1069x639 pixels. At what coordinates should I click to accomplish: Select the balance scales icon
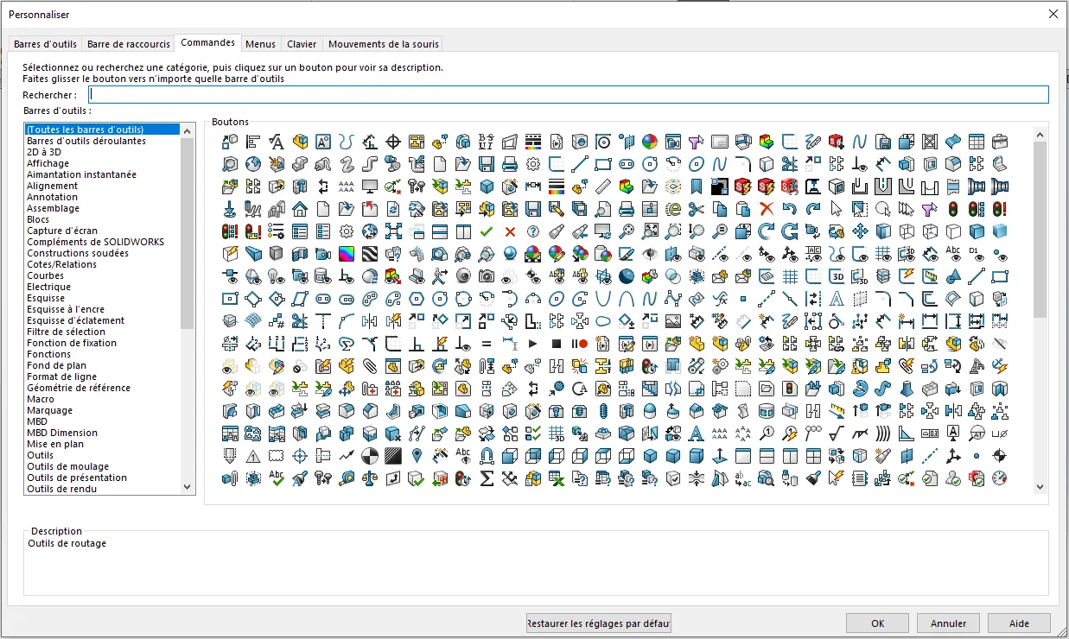370,478
